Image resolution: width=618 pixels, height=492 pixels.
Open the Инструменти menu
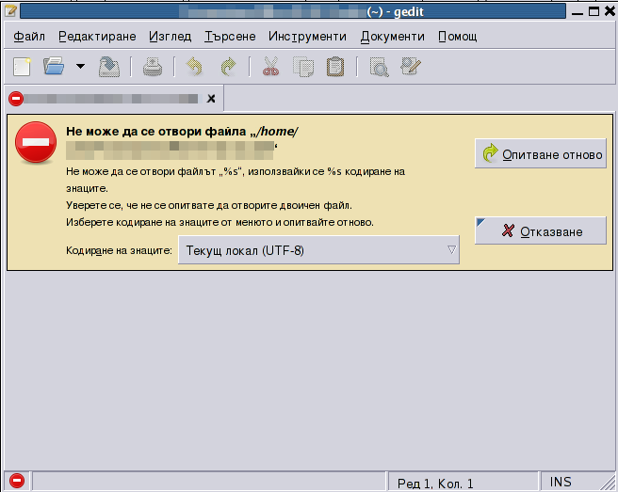(x=307, y=37)
